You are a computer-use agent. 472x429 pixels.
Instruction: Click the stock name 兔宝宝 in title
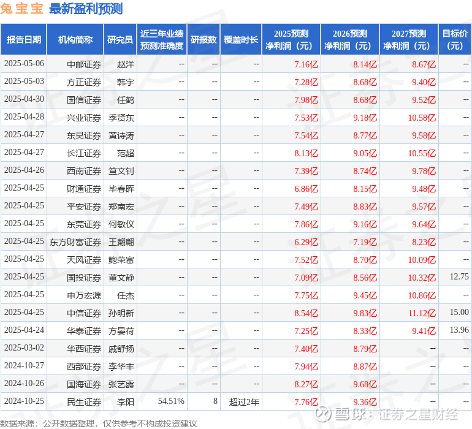pyautogui.click(x=21, y=9)
